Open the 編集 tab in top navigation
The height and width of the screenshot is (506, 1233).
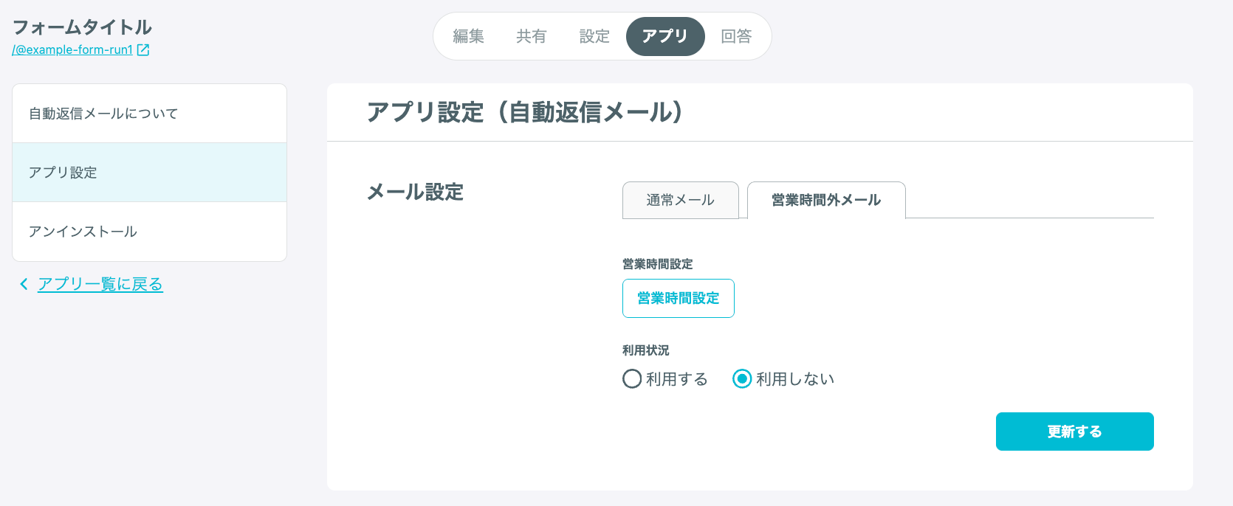(x=468, y=36)
